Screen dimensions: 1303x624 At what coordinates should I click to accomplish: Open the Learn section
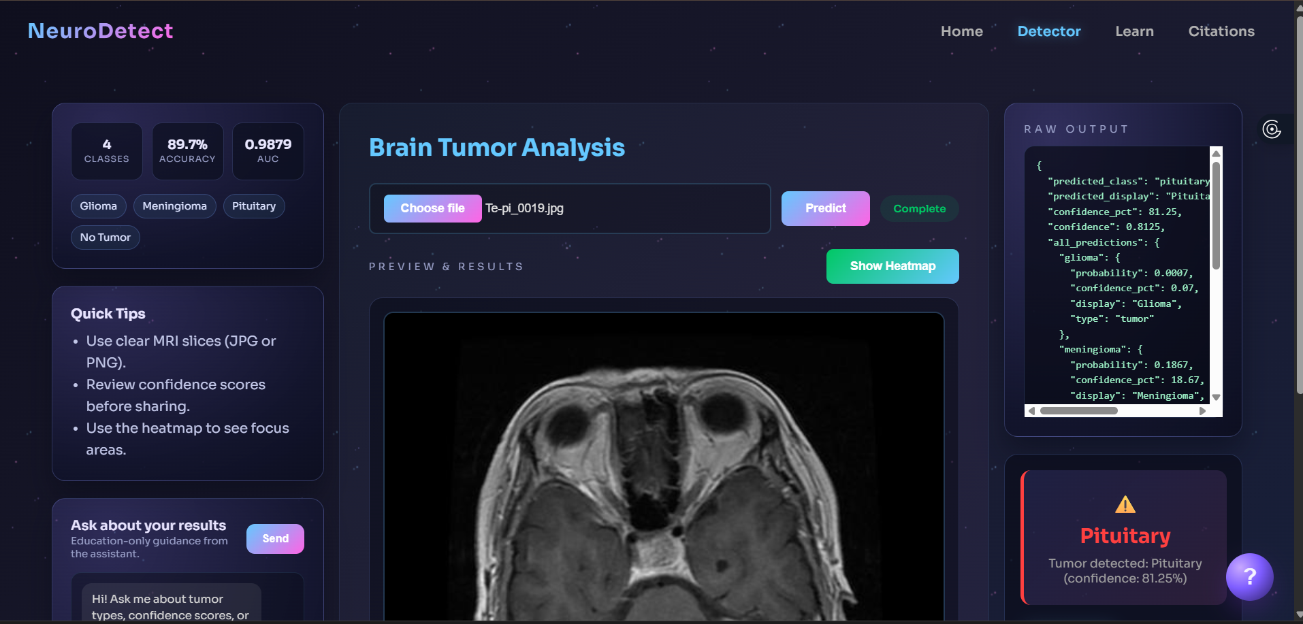point(1134,31)
